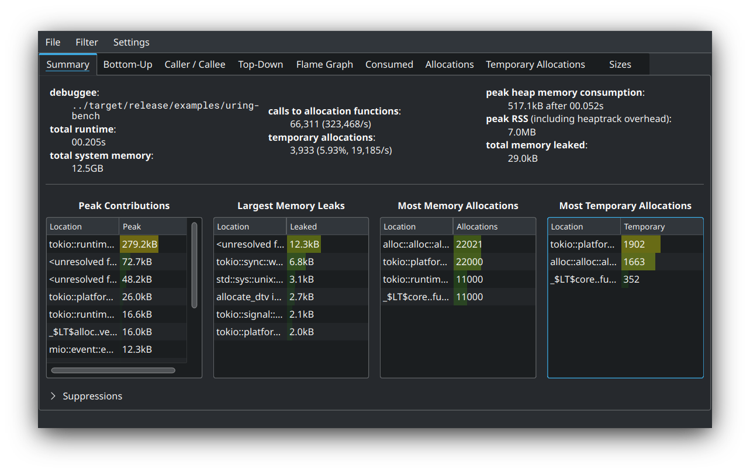The height and width of the screenshot is (473, 750).
Task: Select the tokio::platfor 22000 allocations row
Action: [x=458, y=262]
